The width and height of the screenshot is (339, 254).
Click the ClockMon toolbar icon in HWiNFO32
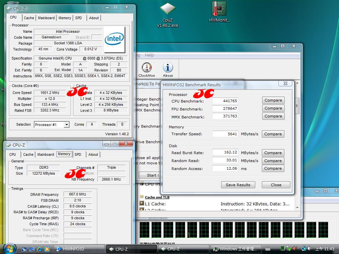click(147, 70)
